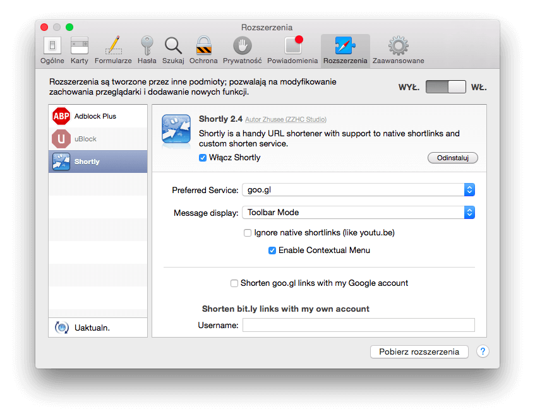The image size is (535, 419).
Task: Click into the Username field
Action: 359,325
